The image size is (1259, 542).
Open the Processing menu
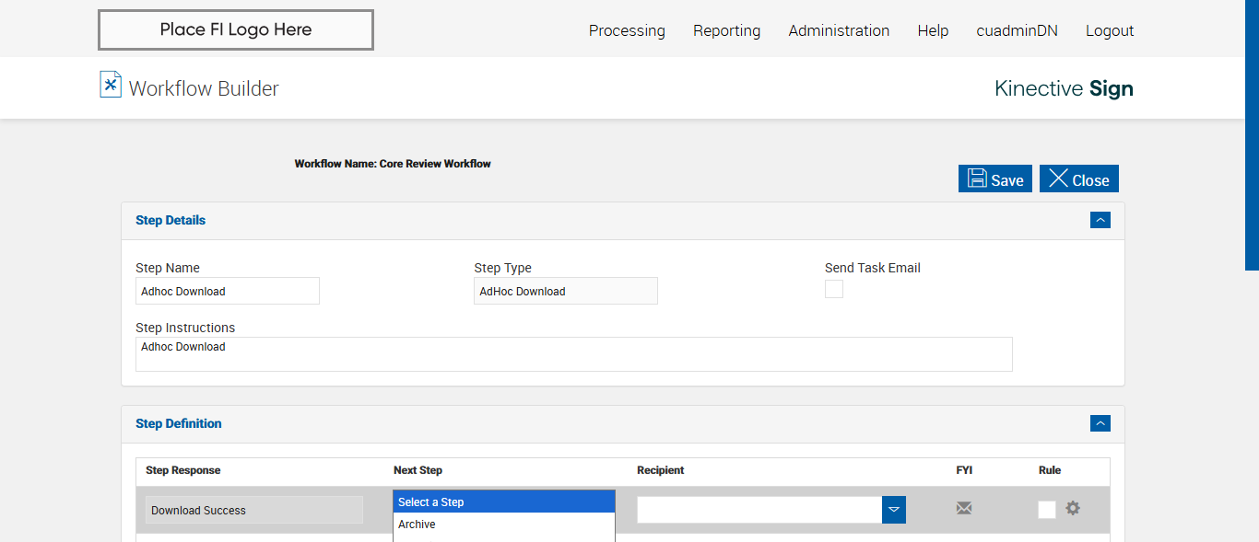(x=627, y=30)
